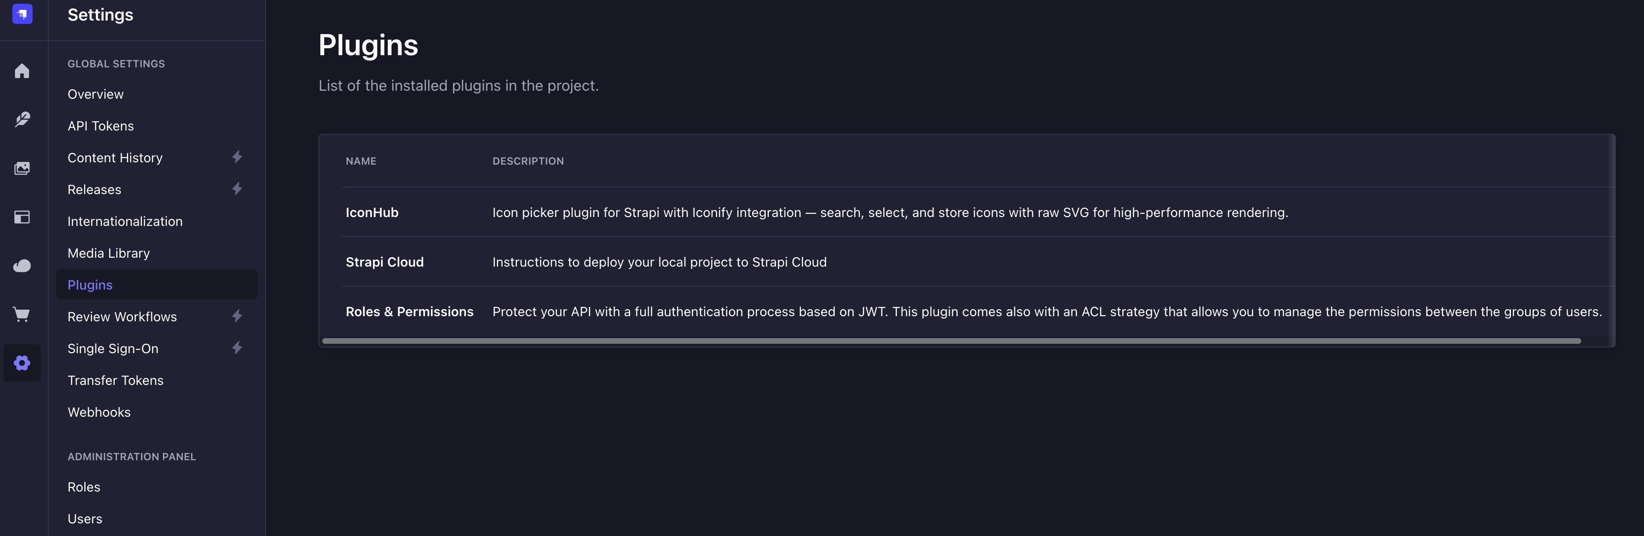The height and width of the screenshot is (536, 1644).
Task: Click the NAME column header
Action: tap(361, 161)
